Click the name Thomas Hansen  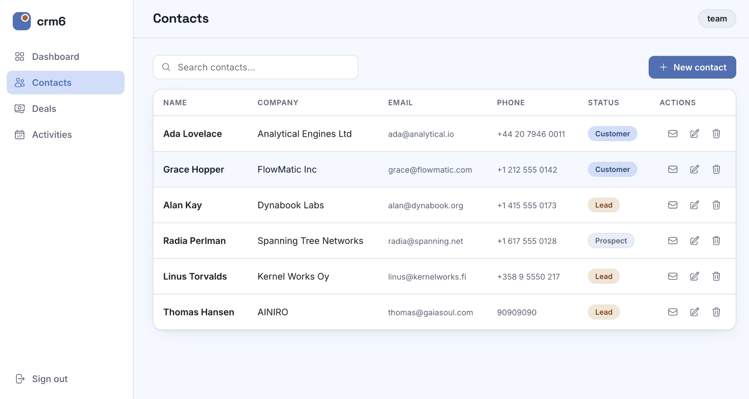(x=198, y=312)
